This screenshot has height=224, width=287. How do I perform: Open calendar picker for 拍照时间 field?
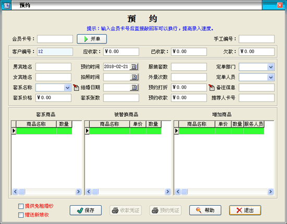tap(134, 77)
